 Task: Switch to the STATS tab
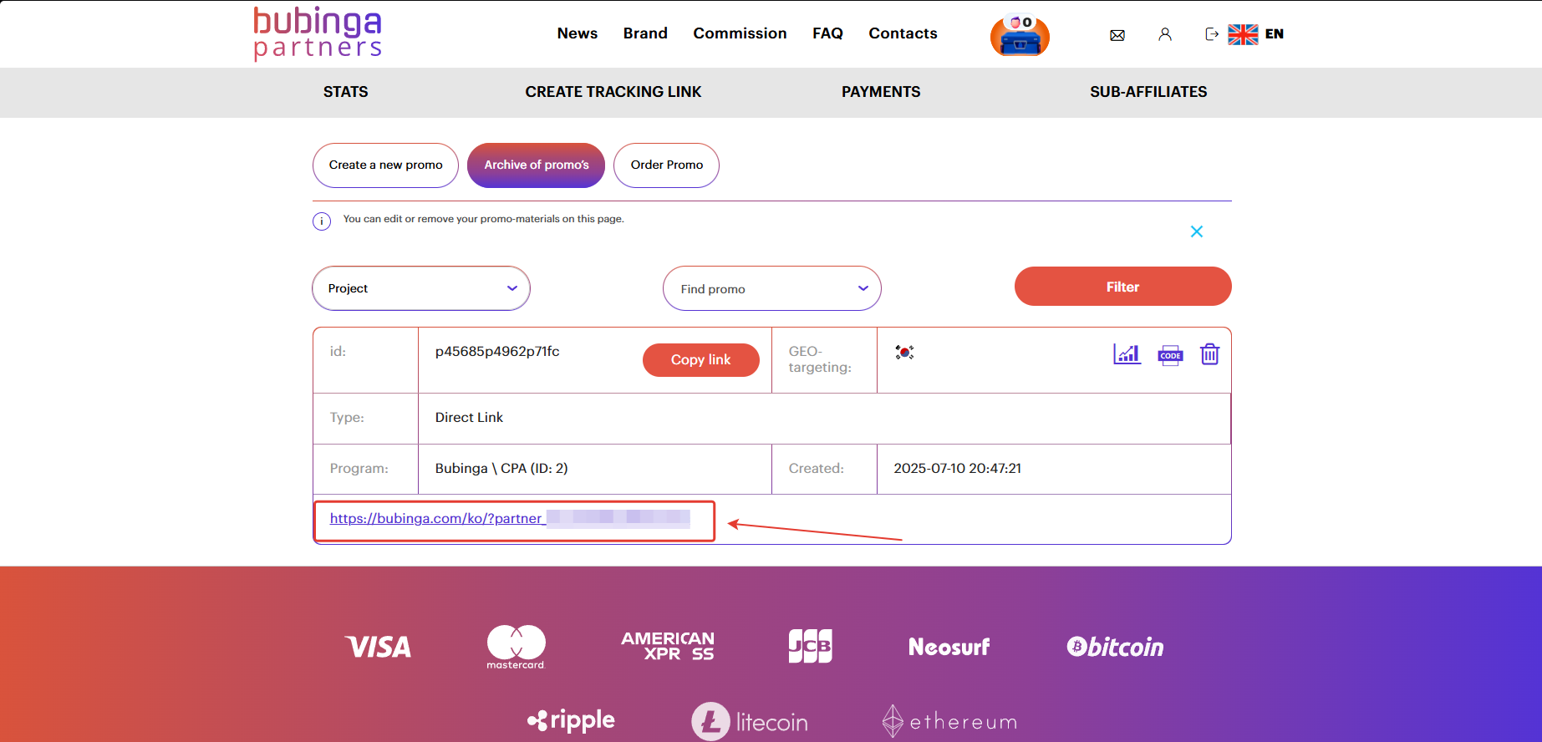[x=346, y=92]
